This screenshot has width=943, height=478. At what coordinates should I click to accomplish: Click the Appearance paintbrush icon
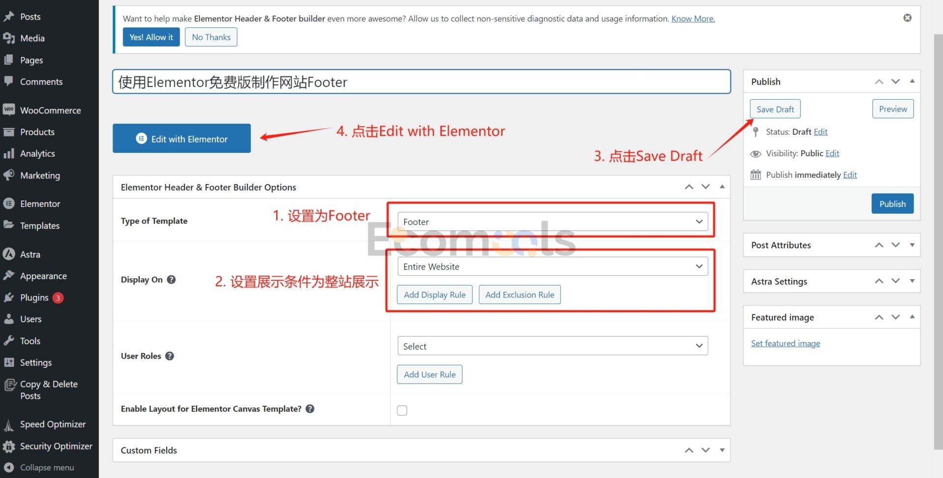coord(9,276)
